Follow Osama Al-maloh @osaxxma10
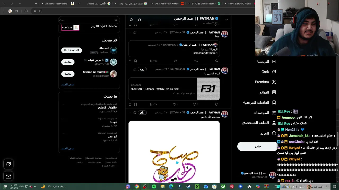The image size is (339, 190). click(68, 74)
